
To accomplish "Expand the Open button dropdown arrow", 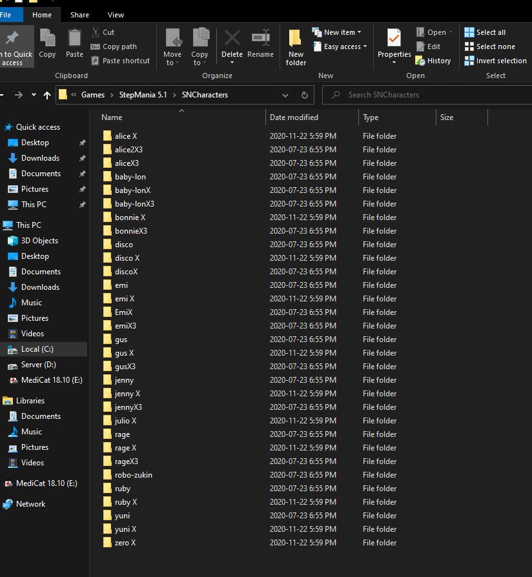I will [x=451, y=32].
